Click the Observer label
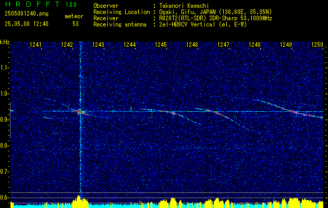This screenshot has width=328, height=208. 106,6
